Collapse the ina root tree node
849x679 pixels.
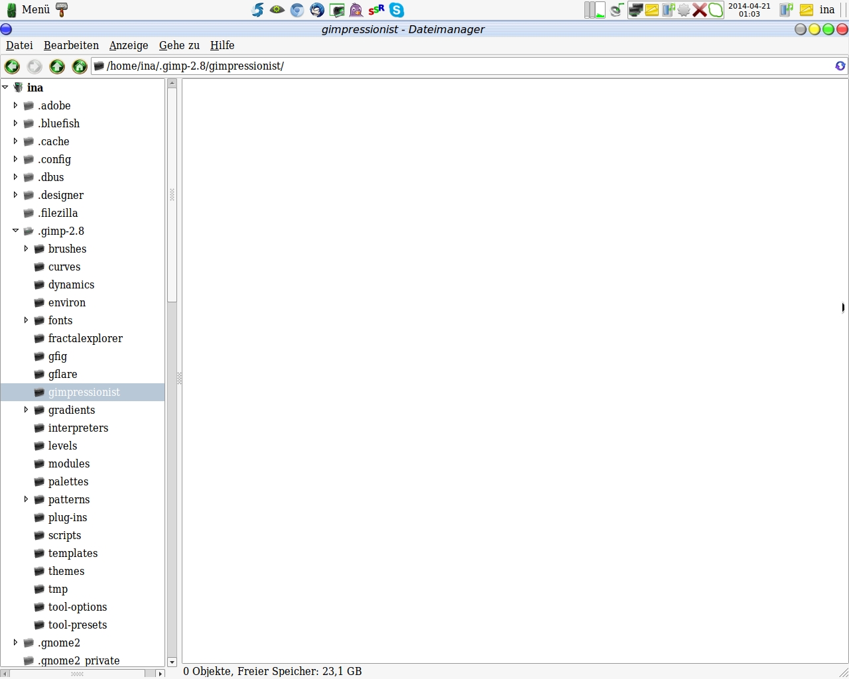point(5,87)
